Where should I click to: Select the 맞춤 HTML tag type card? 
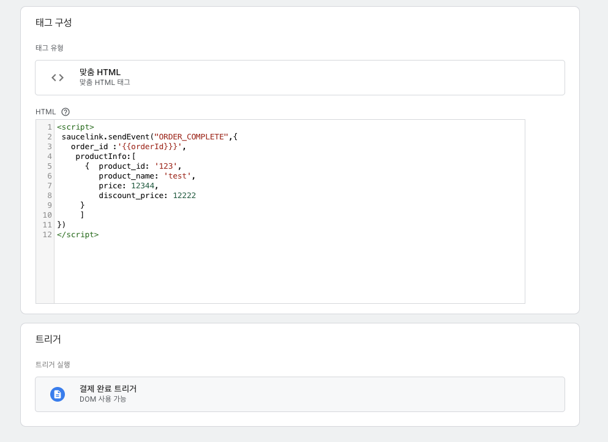[x=300, y=78]
